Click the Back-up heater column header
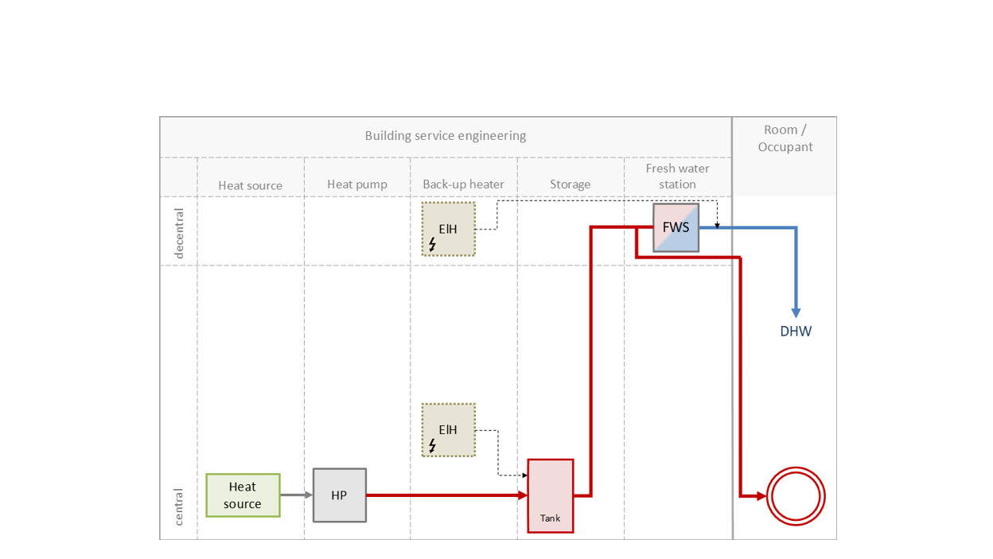The image size is (993, 559). (x=464, y=184)
